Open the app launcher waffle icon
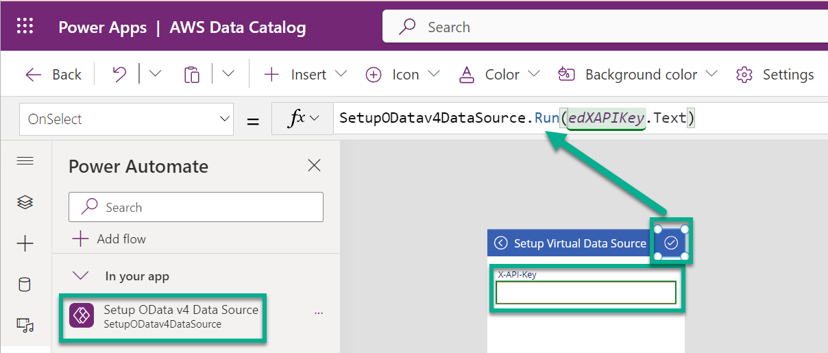 click(25, 27)
